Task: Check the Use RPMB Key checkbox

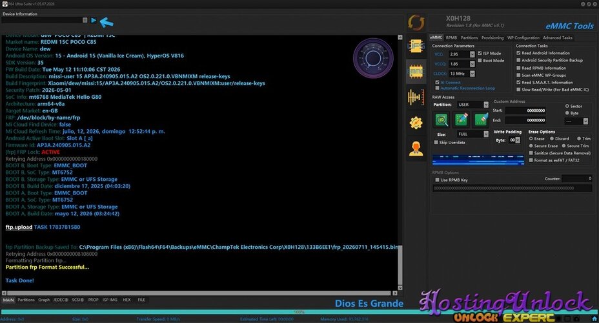Action: [437, 180]
